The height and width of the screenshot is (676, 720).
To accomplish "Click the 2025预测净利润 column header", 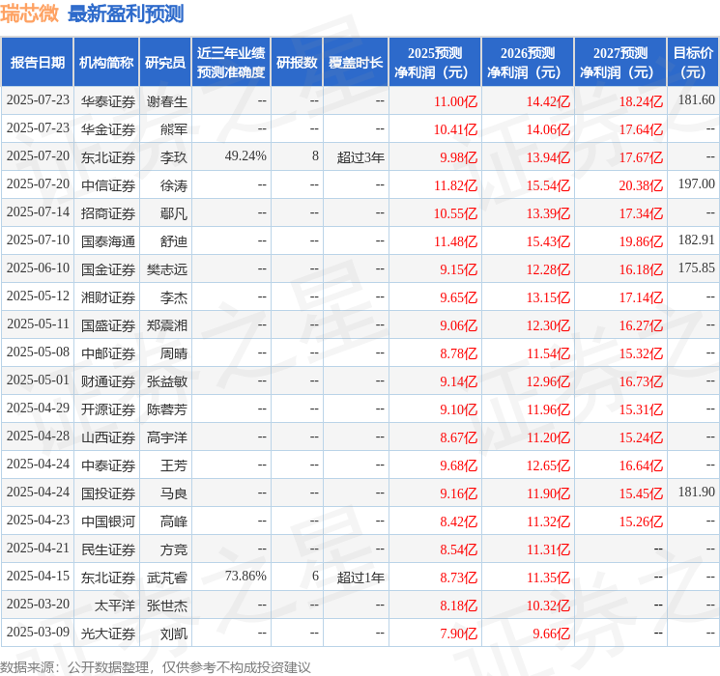I will click(435, 63).
